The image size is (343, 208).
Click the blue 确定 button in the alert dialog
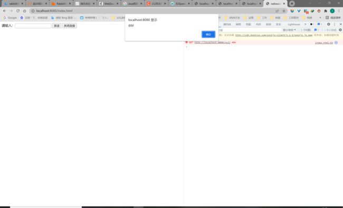(x=208, y=34)
